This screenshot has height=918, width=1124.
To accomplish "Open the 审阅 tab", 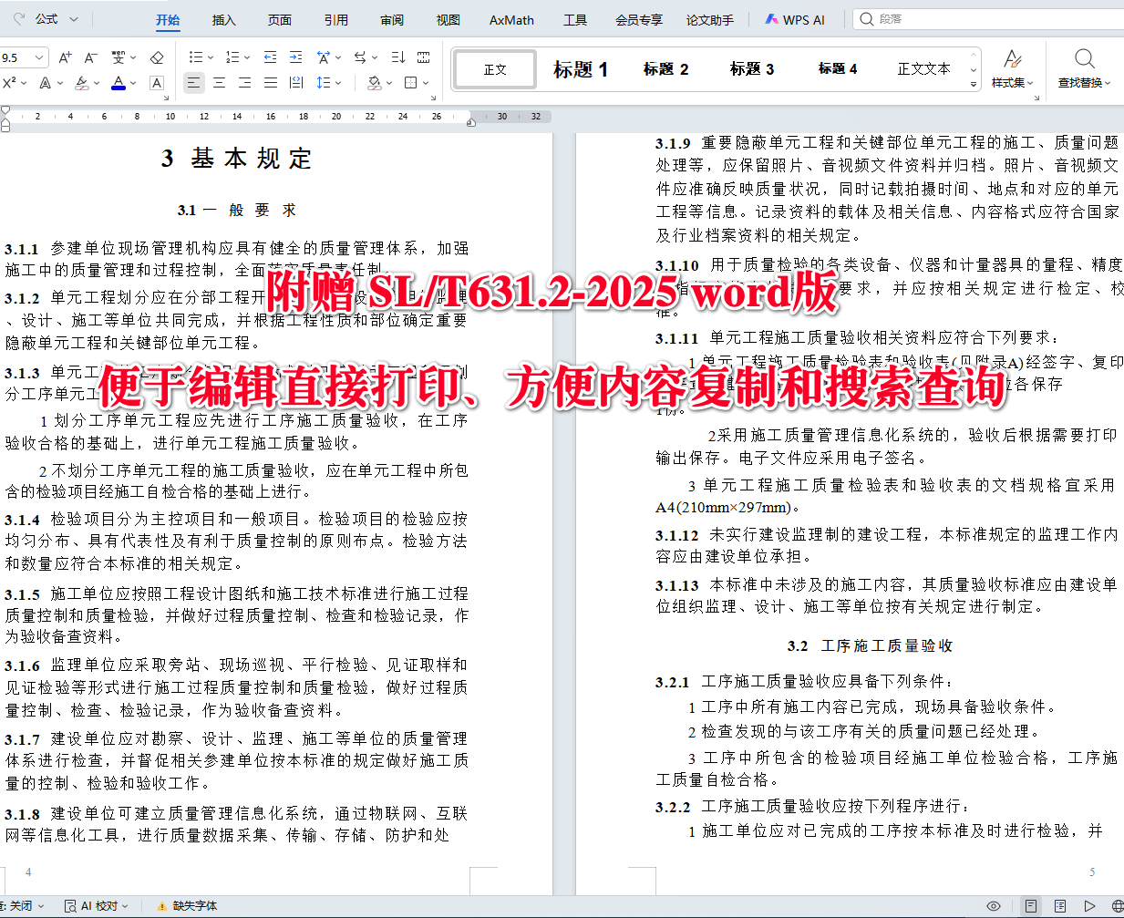I will click(392, 20).
